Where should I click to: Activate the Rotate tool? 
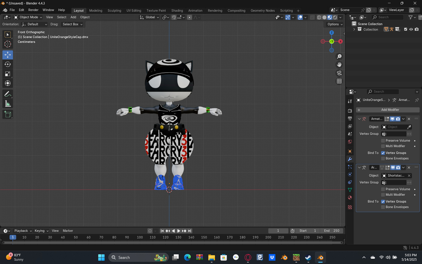pyautogui.click(x=8, y=64)
